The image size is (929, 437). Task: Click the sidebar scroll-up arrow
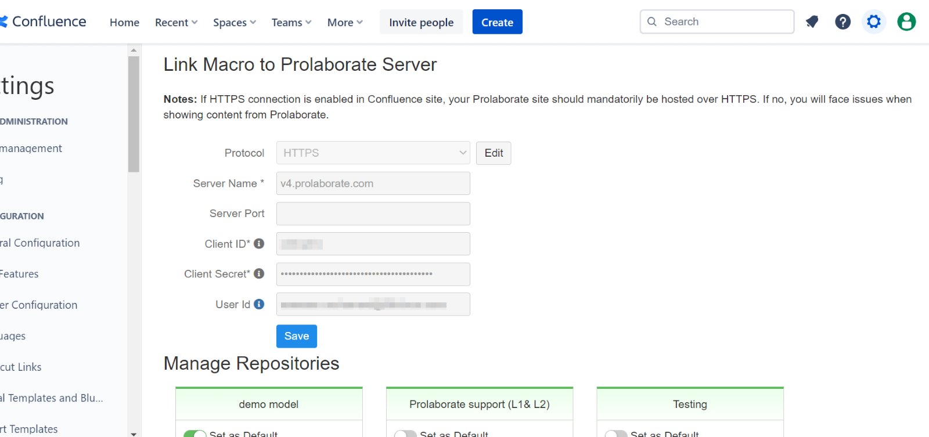[134, 50]
